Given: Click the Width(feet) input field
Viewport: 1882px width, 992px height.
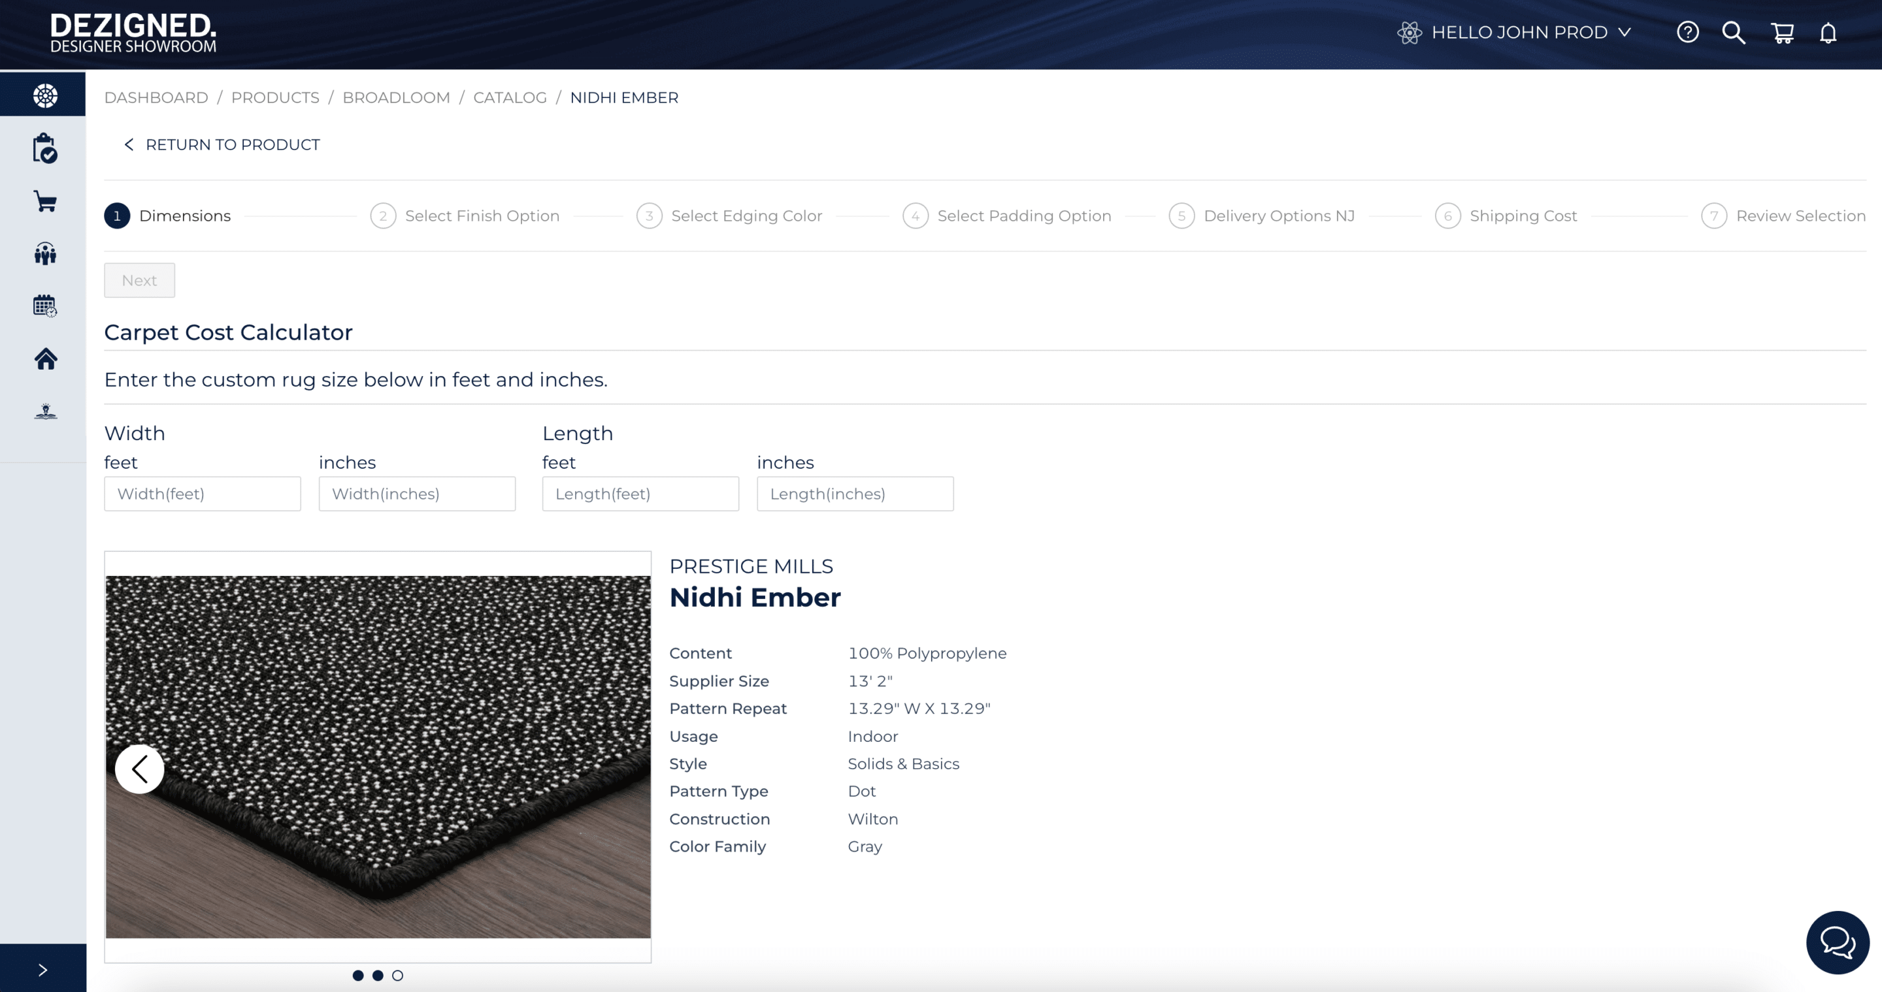Looking at the screenshot, I should click(x=203, y=494).
